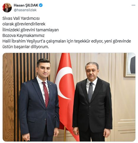Click the name "Halil İbrahim Yeşilyurt'a" in tweet
This screenshot has height=143, width=138.
tap(24, 41)
